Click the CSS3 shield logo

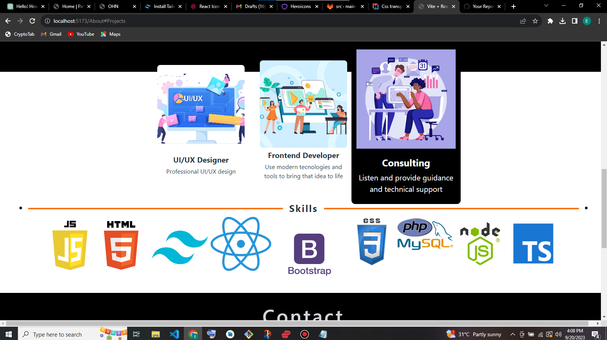point(372,242)
